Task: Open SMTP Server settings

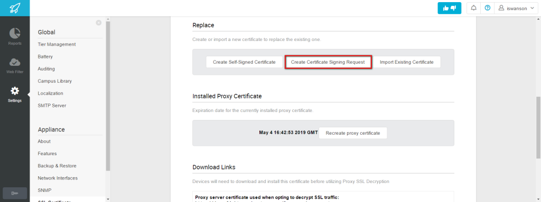Action: (x=52, y=105)
